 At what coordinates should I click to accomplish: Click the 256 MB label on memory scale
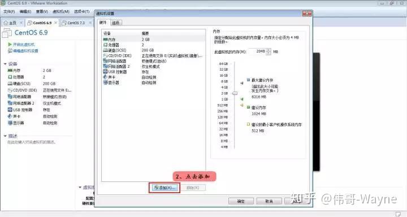pyautogui.click(x=223, y=111)
